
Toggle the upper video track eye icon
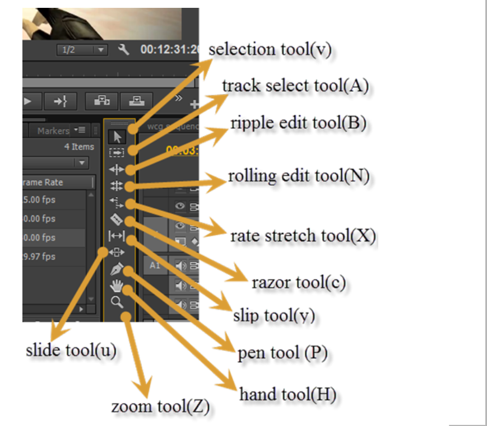[x=180, y=205]
